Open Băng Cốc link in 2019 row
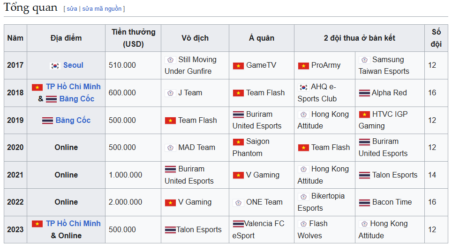The width and height of the screenshot is (452, 249). 73,121
